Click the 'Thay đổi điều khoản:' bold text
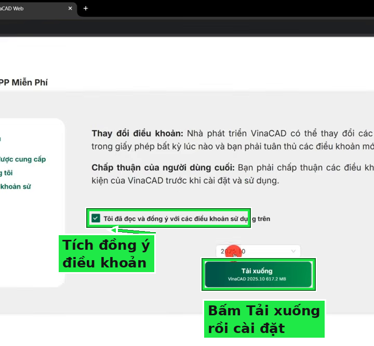 pos(137,133)
